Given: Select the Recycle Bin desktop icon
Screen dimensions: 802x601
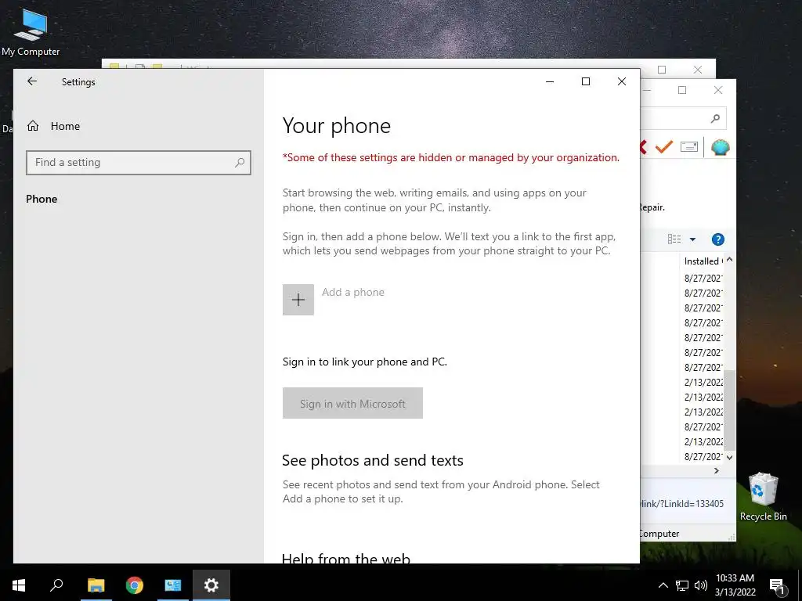Looking at the screenshot, I should point(763,497).
